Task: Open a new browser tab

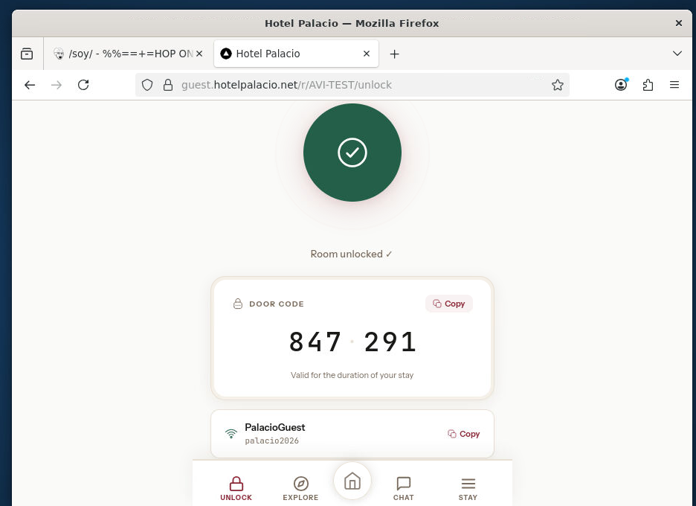Action: point(395,54)
